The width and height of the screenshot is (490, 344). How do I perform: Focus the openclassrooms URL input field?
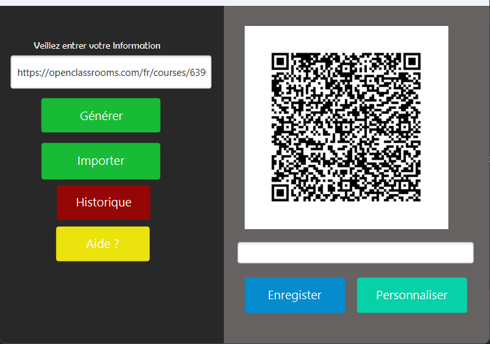click(x=111, y=72)
